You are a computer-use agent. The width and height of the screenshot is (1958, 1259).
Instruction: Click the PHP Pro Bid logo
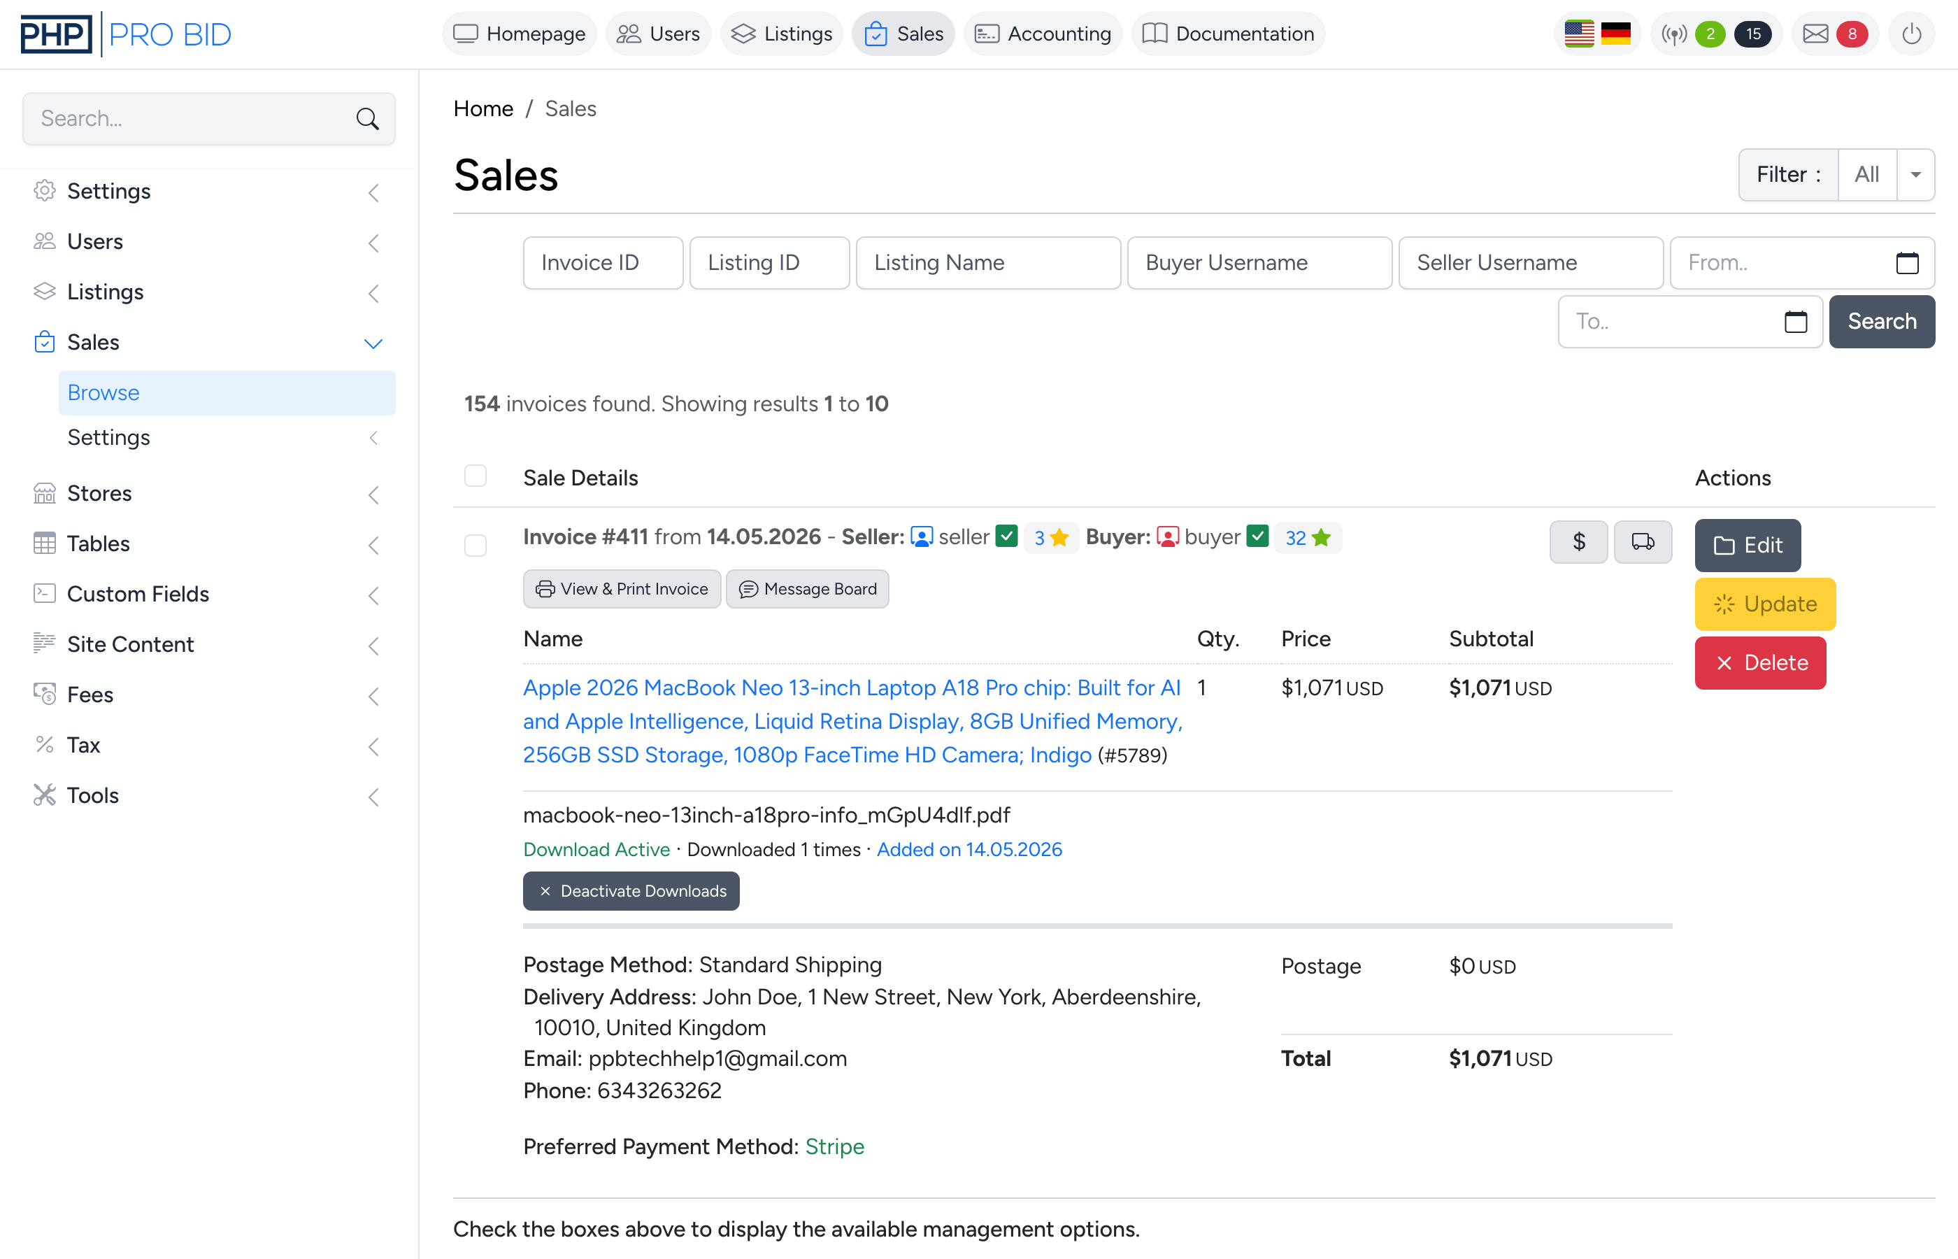pyautogui.click(x=126, y=34)
